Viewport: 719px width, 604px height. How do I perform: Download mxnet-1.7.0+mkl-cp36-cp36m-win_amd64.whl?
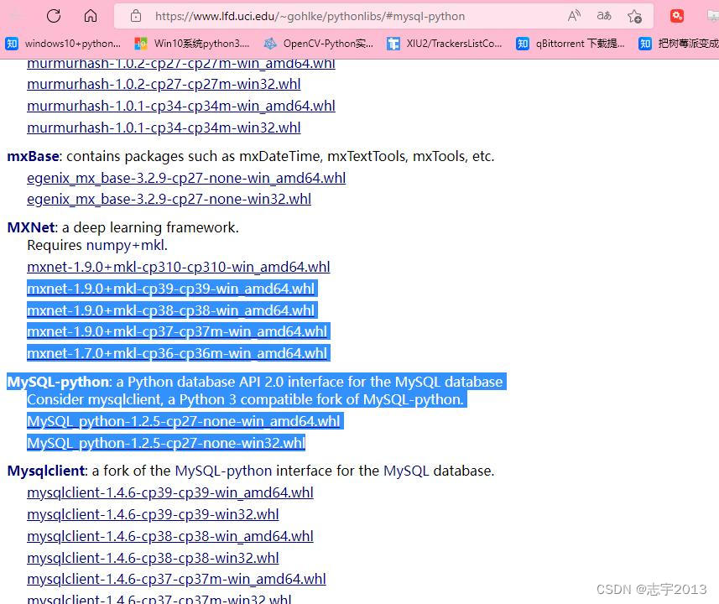pyautogui.click(x=177, y=354)
